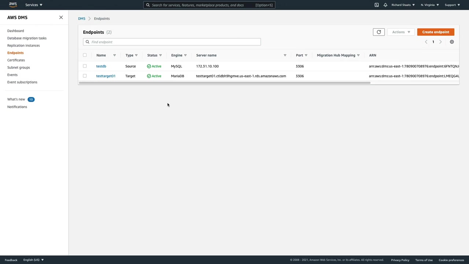Sort by Status column arrow
Image resolution: width=469 pixels, height=264 pixels.
point(160,55)
